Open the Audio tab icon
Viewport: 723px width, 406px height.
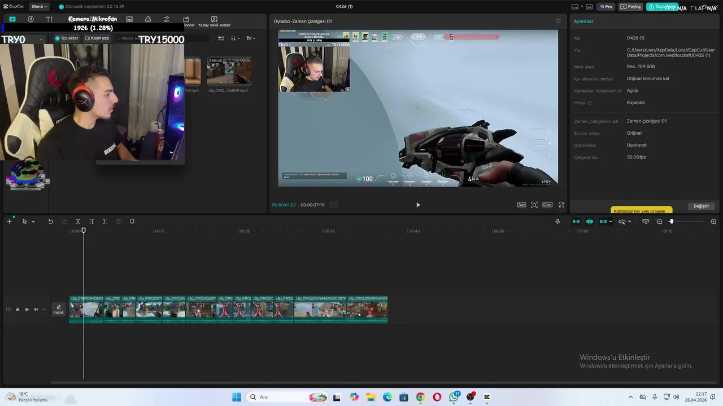(31, 19)
